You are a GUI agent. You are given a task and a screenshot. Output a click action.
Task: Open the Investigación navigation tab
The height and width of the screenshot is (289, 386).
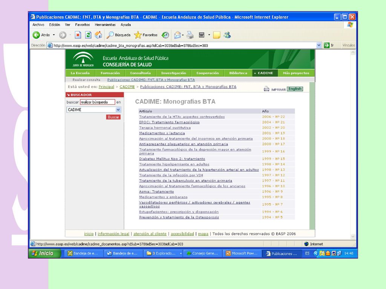point(173,73)
